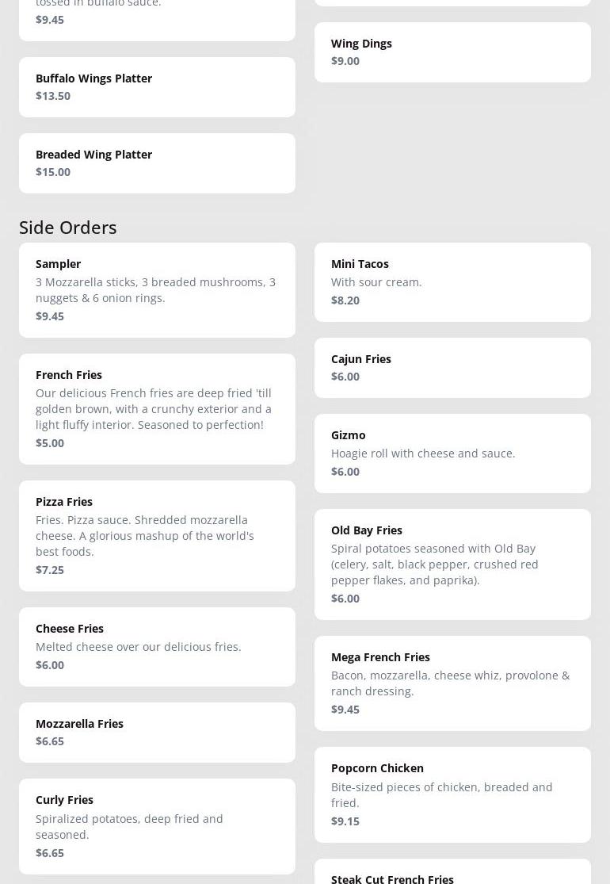The image size is (610, 884).
Task: Add the Sampler side order
Action: (x=157, y=290)
